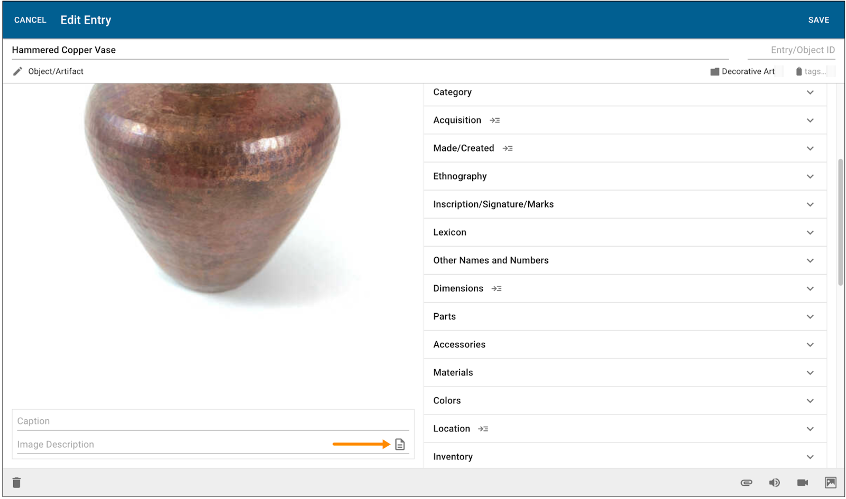Screen dimensions: 846x499
Task: Expand the Materials section chevron
Action: pyautogui.click(x=810, y=373)
